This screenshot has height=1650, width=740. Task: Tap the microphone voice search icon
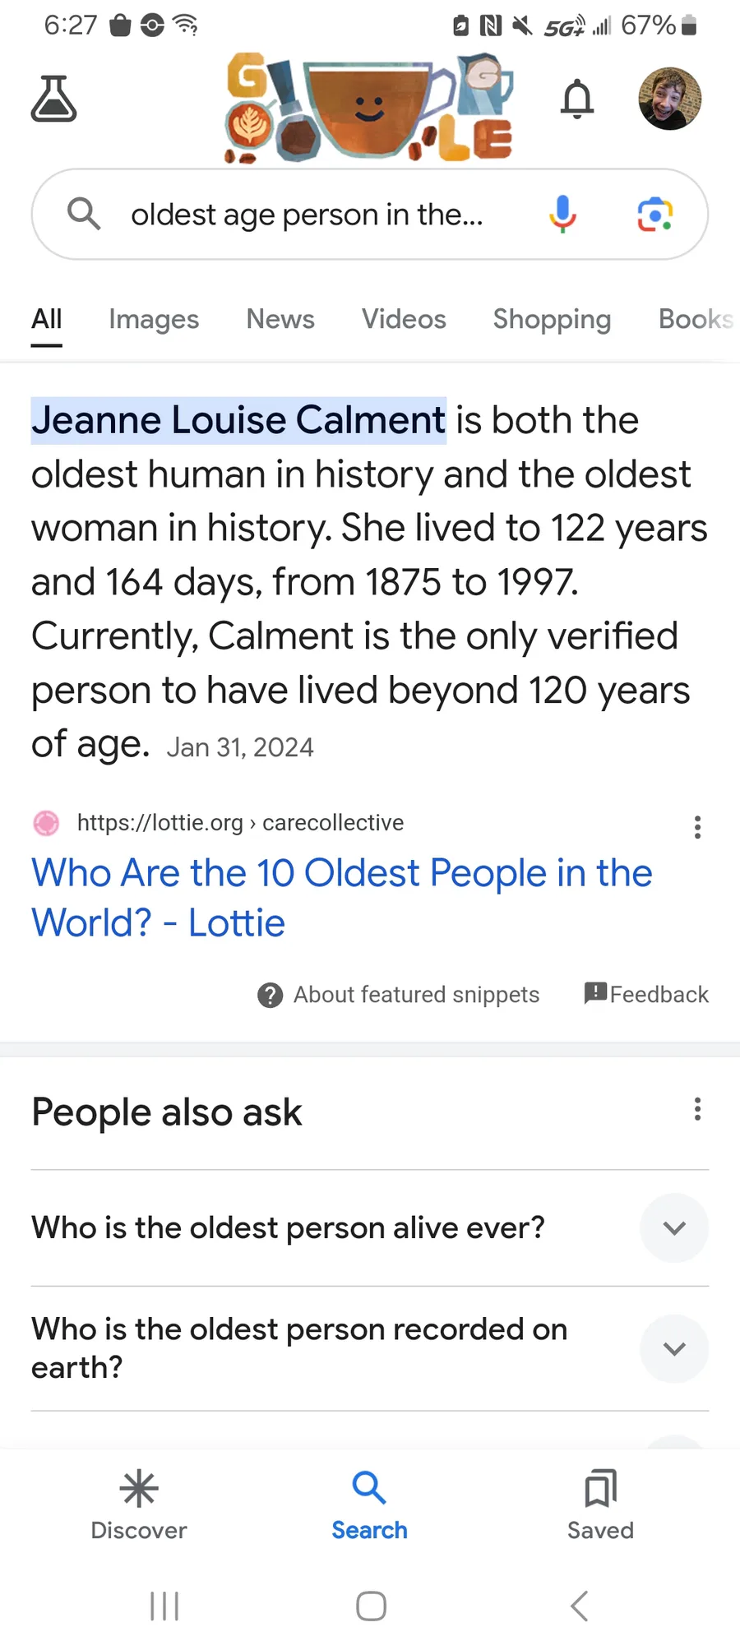point(563,215)
